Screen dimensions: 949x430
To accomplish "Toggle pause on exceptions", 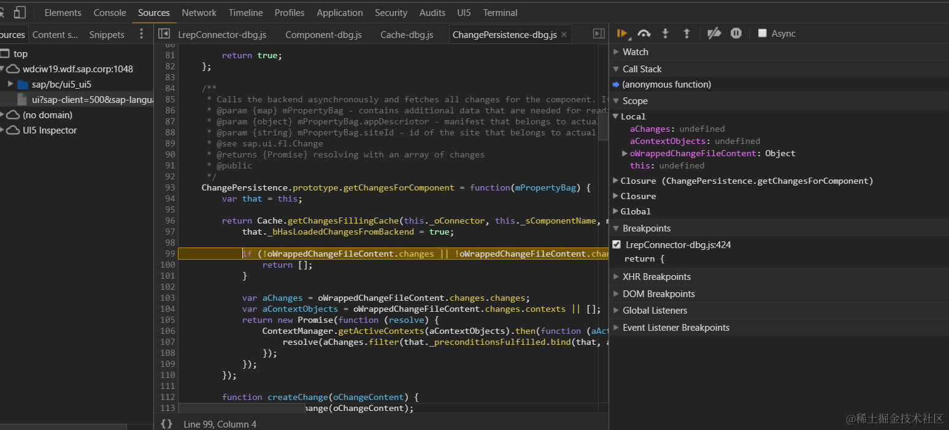I will (736, 34).
